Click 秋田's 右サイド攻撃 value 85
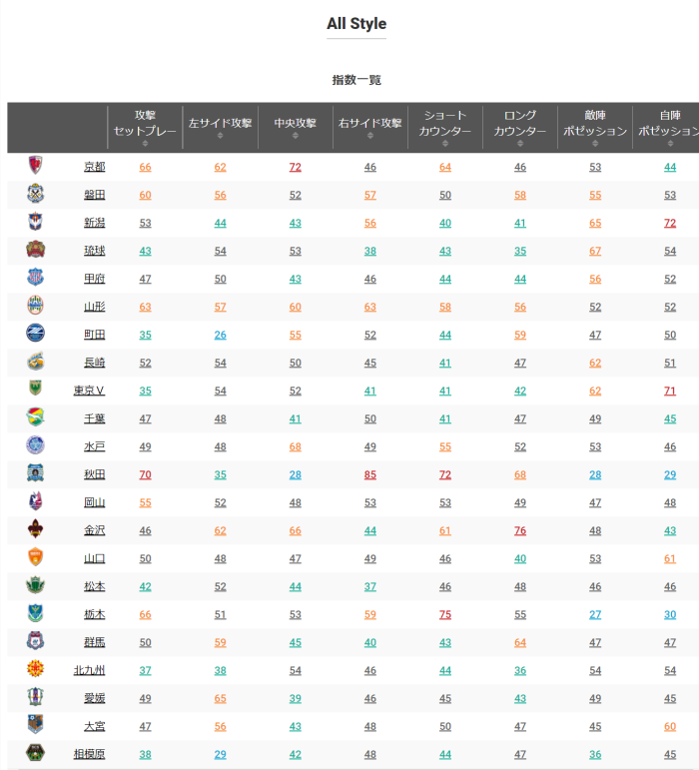699x770 pixels. (x=370, y=474)
